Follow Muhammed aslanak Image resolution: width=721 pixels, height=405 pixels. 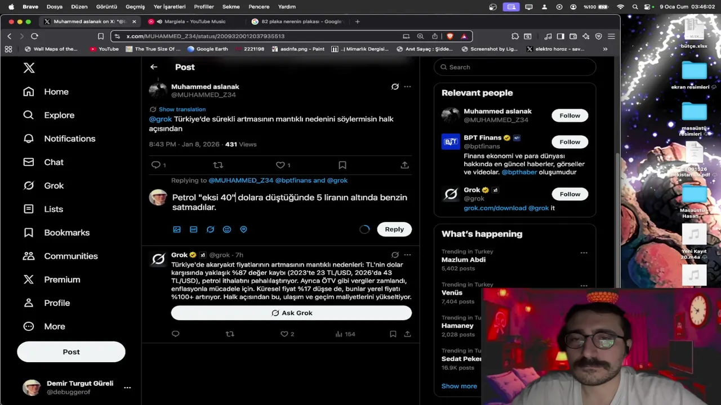point(569,116)
